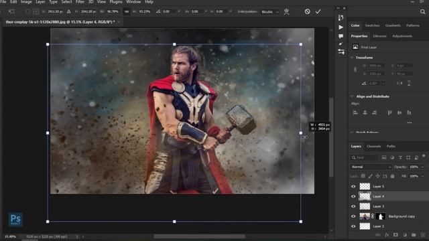Viewport: 429px width, 241px height.
Task: Hide Layer 2 with eye icon
Action: point(353,226)
